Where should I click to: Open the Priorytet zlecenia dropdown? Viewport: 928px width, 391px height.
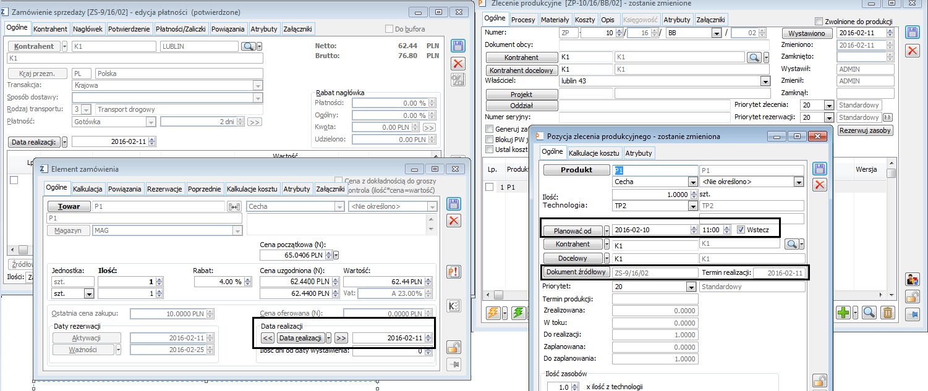coord(828,106)
